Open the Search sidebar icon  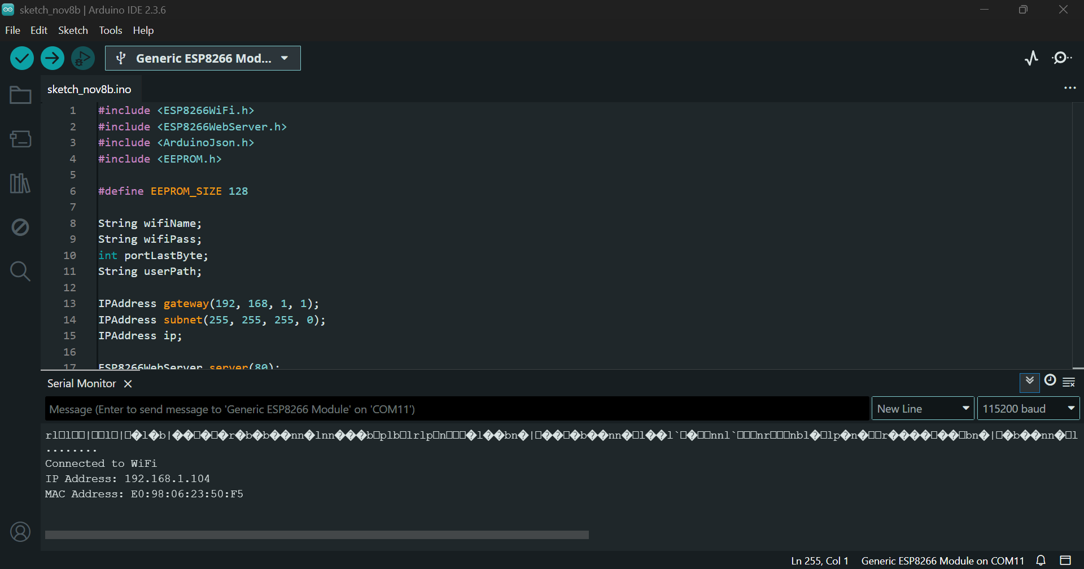tap(20, 271)
